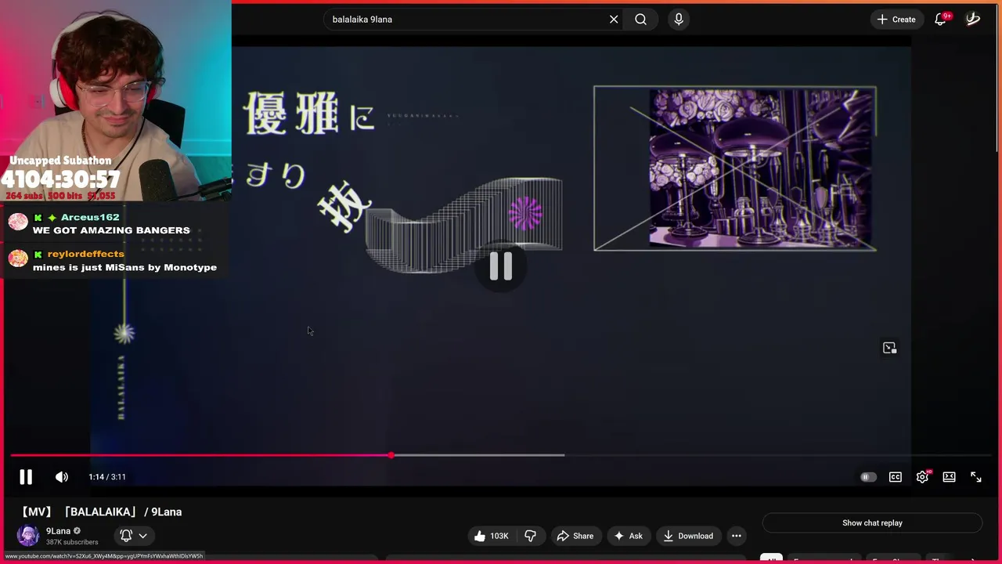
Task: Mute the video with the speaker icon
Action: point(62,477)
